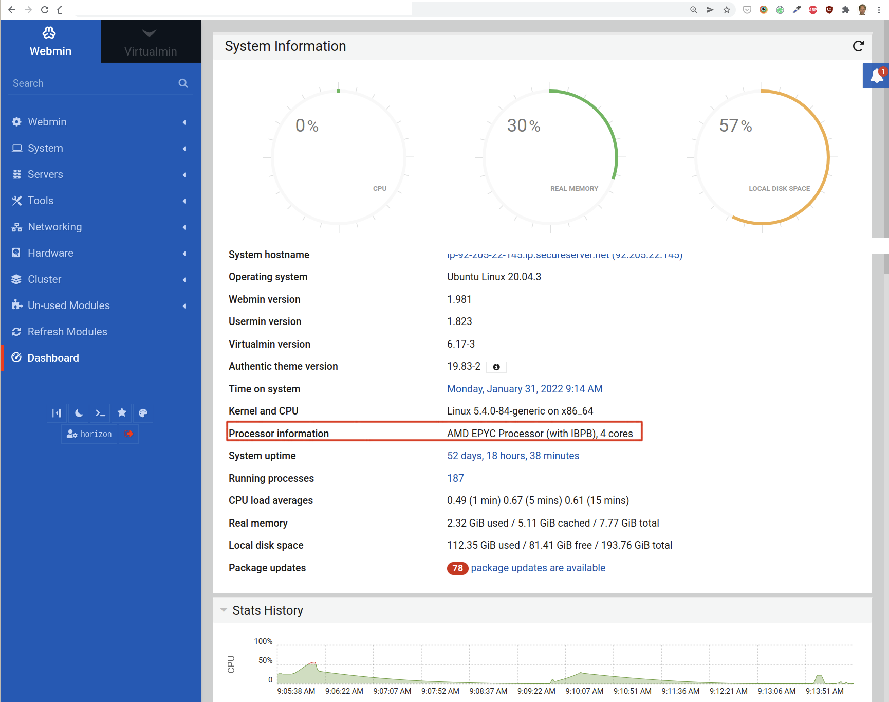Collapse the Stats History panel
The height and width of the screenshot is (702, 889).
[224, 610]
